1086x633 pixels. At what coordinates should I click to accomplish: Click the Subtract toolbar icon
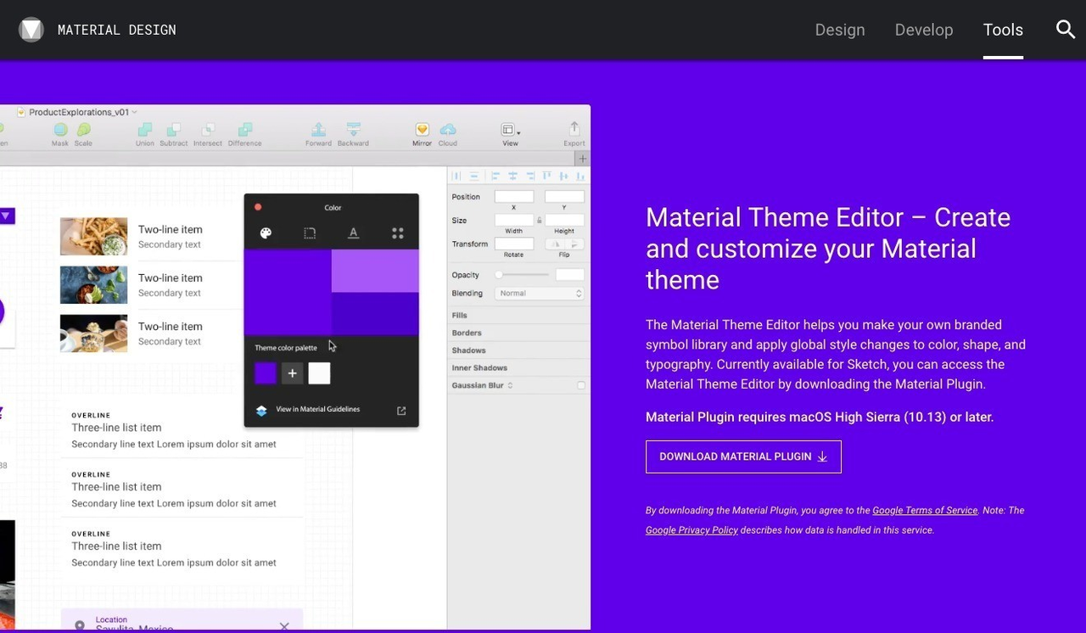[174, 131]
